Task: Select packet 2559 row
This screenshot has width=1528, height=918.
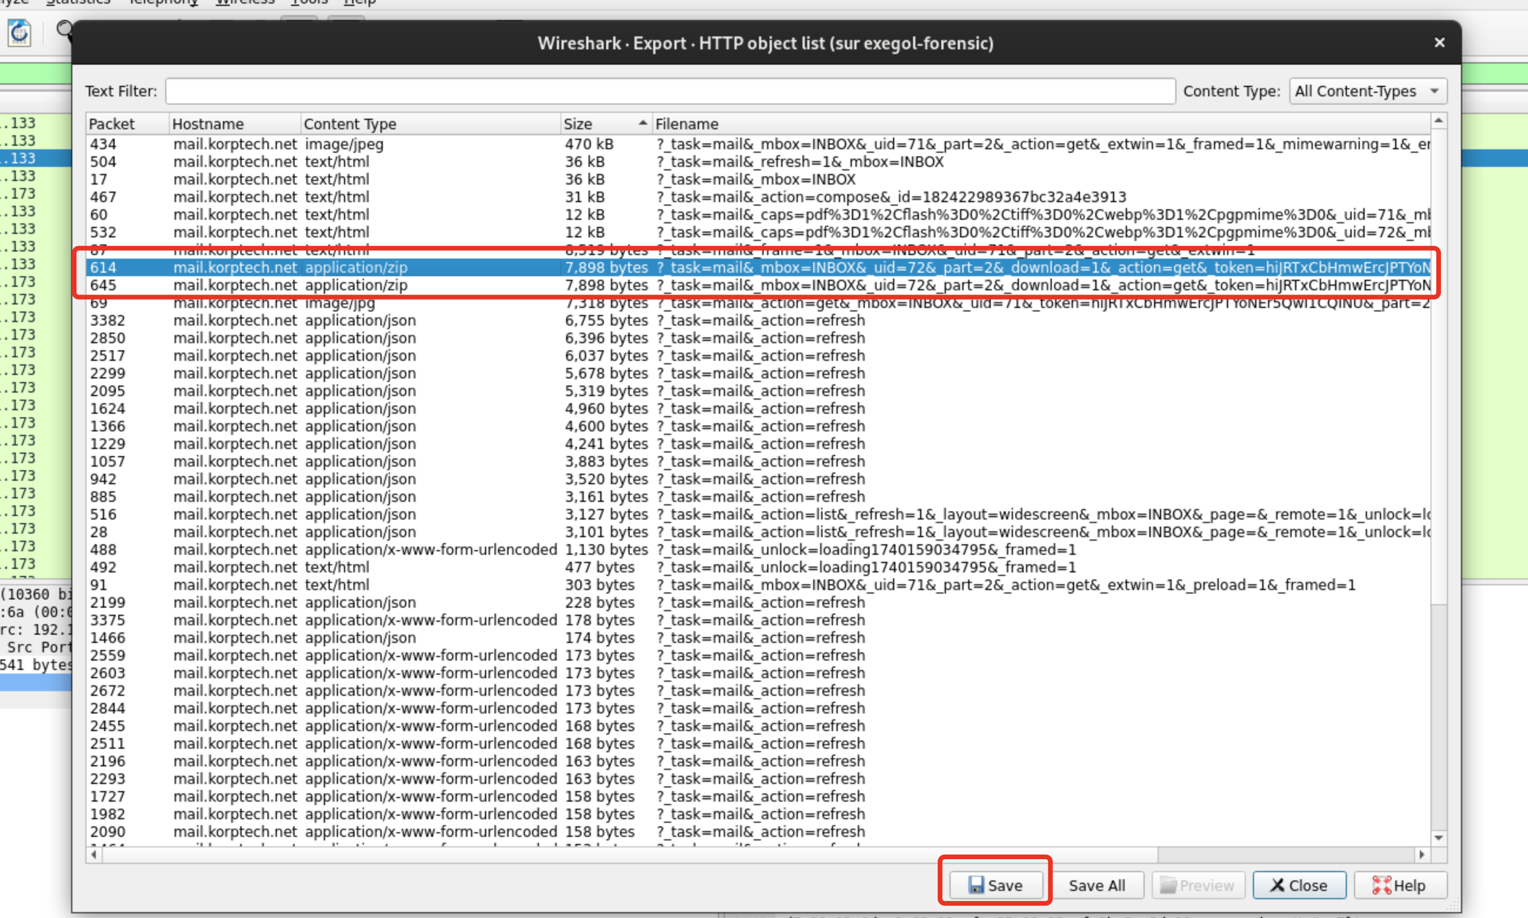Action: click(x=758, y=655)
